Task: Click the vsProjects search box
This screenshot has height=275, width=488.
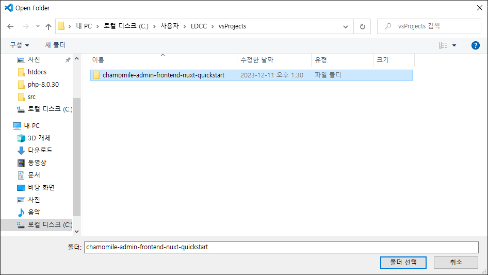Action: (429, 26)
